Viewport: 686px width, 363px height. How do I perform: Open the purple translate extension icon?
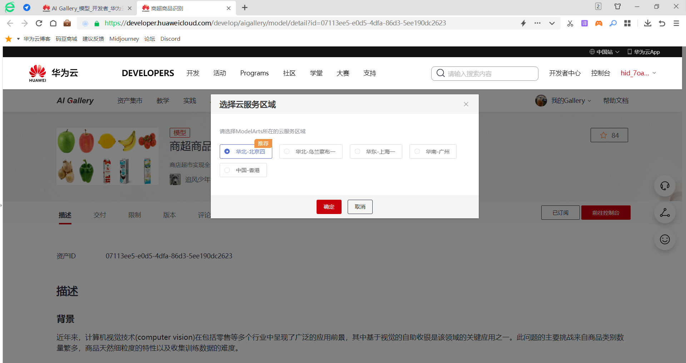point(585,23)
